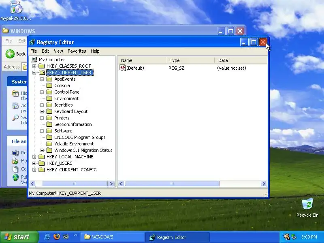324x243 pixels.
Task: Launch Firefox from Quick Launch
Action: (56, 237)
